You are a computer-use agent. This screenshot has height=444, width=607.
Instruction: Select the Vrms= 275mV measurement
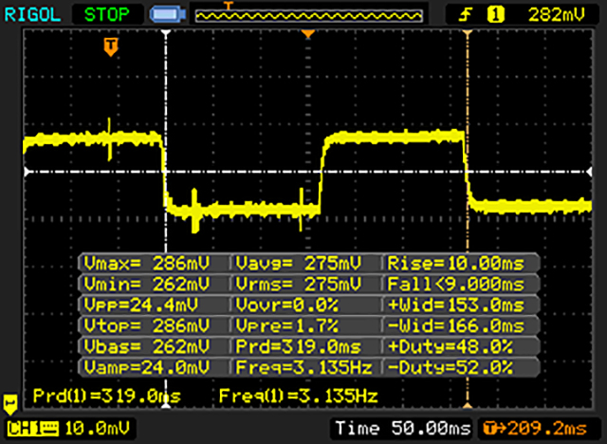click(x=298, y=285)
